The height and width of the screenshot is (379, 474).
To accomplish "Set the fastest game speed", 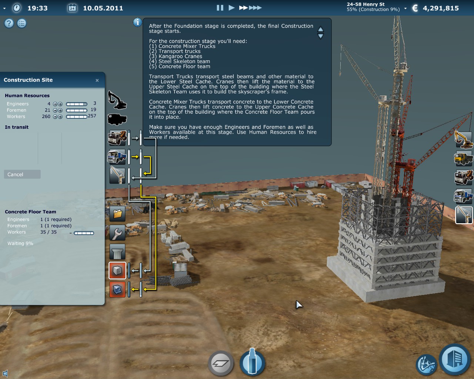I will tap(255, 7).
